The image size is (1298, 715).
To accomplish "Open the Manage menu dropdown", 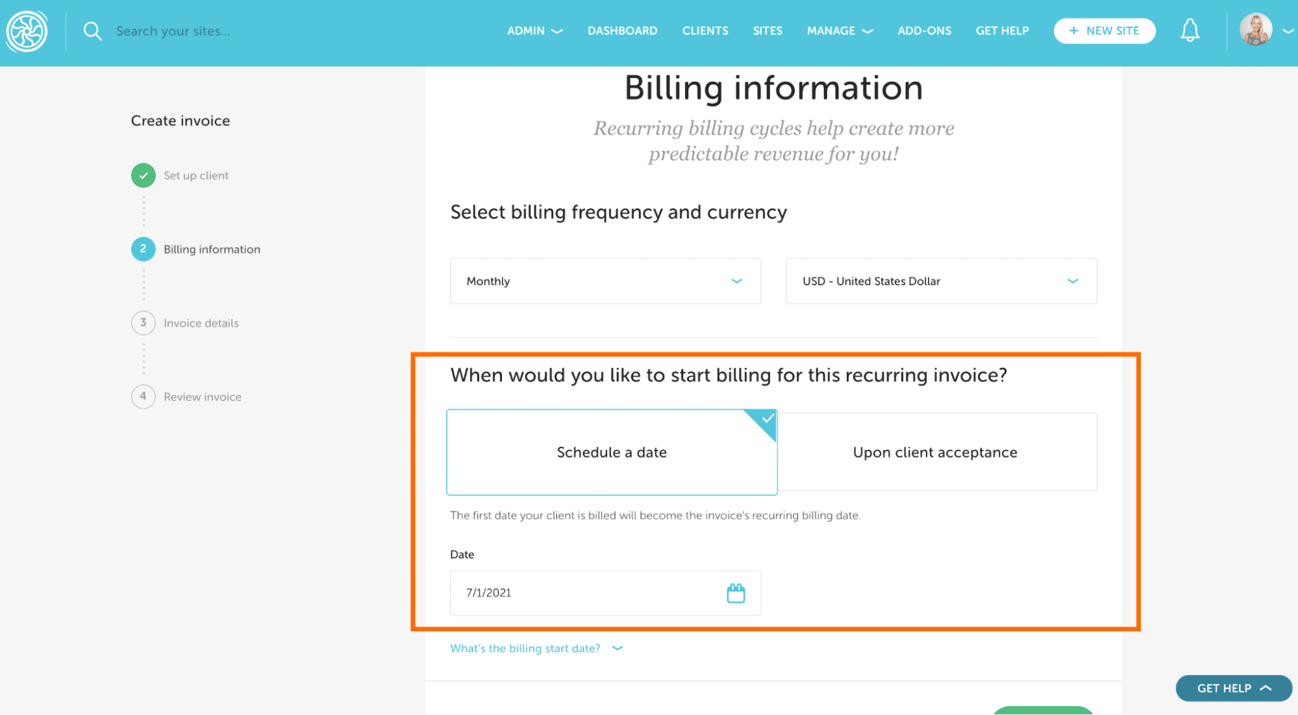I will pos(839,31).
